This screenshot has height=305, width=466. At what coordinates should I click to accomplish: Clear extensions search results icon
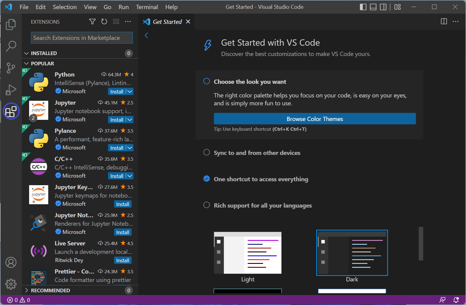pos(116,21)
